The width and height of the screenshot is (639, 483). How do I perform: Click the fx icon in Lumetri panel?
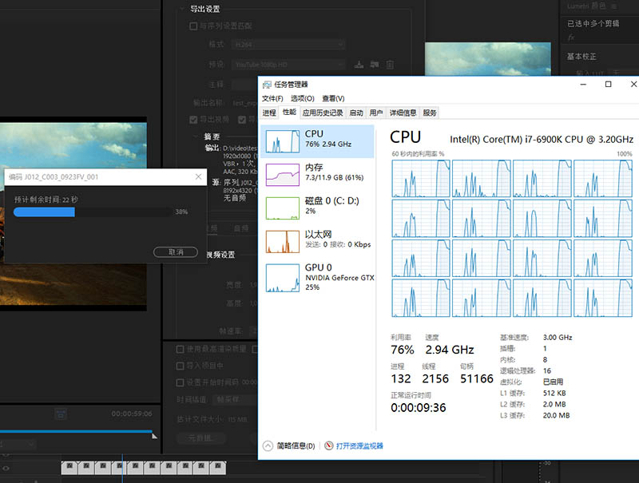click(571, 38)
